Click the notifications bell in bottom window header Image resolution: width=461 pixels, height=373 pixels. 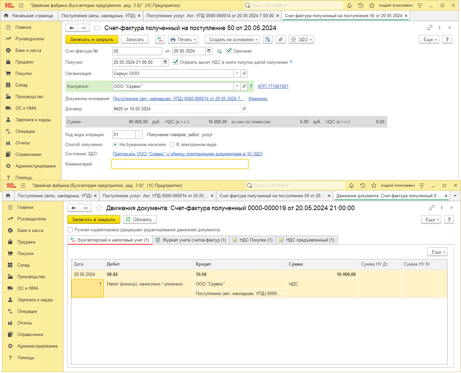point(351,185)
